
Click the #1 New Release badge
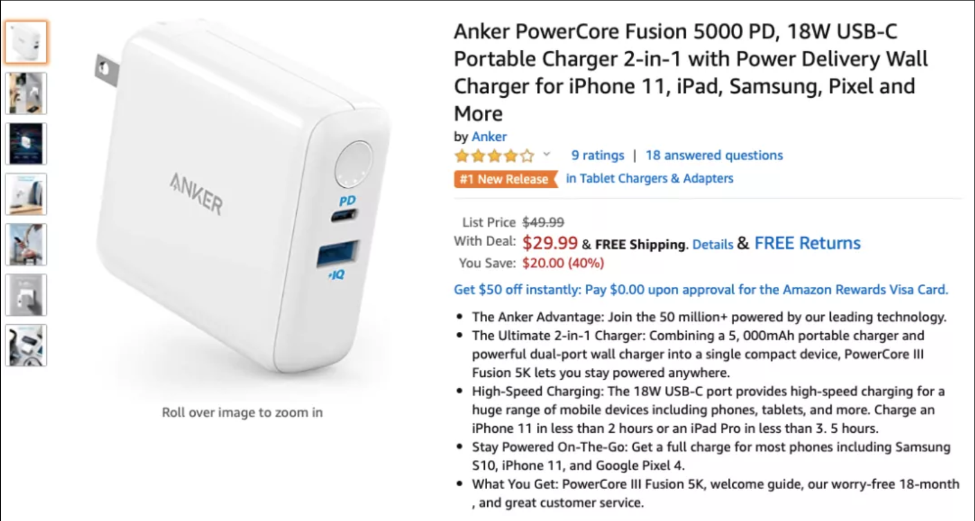click(x=505, y=179)
